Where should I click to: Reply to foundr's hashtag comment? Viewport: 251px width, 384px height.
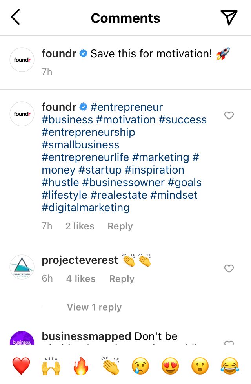click(120, 226)
